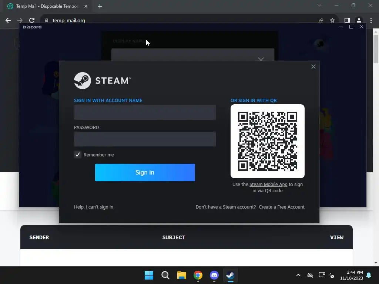Maximize the Discord window

[351, 27]
